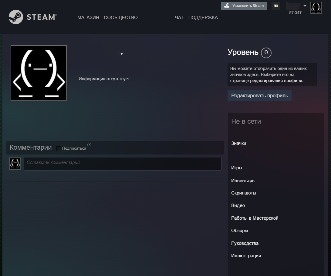Open the Игры link

237,168
